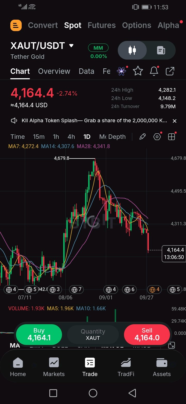Open the orange Bybit menu icon
Screen dimensions: 186x404
click(16, 25)
